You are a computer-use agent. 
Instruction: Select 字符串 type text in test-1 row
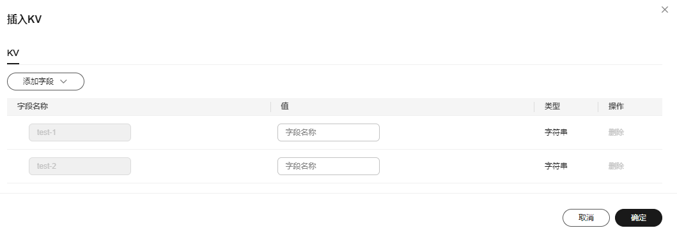(x=556, y=132)
